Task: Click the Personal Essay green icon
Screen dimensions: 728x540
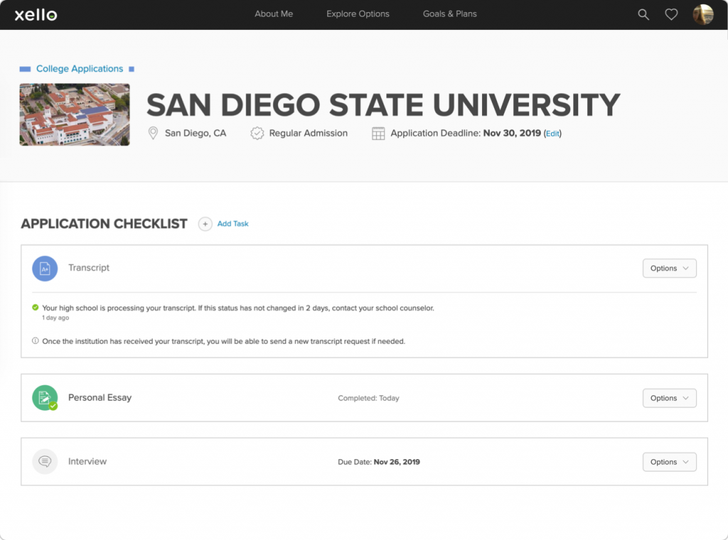Action: coord(45,398)
